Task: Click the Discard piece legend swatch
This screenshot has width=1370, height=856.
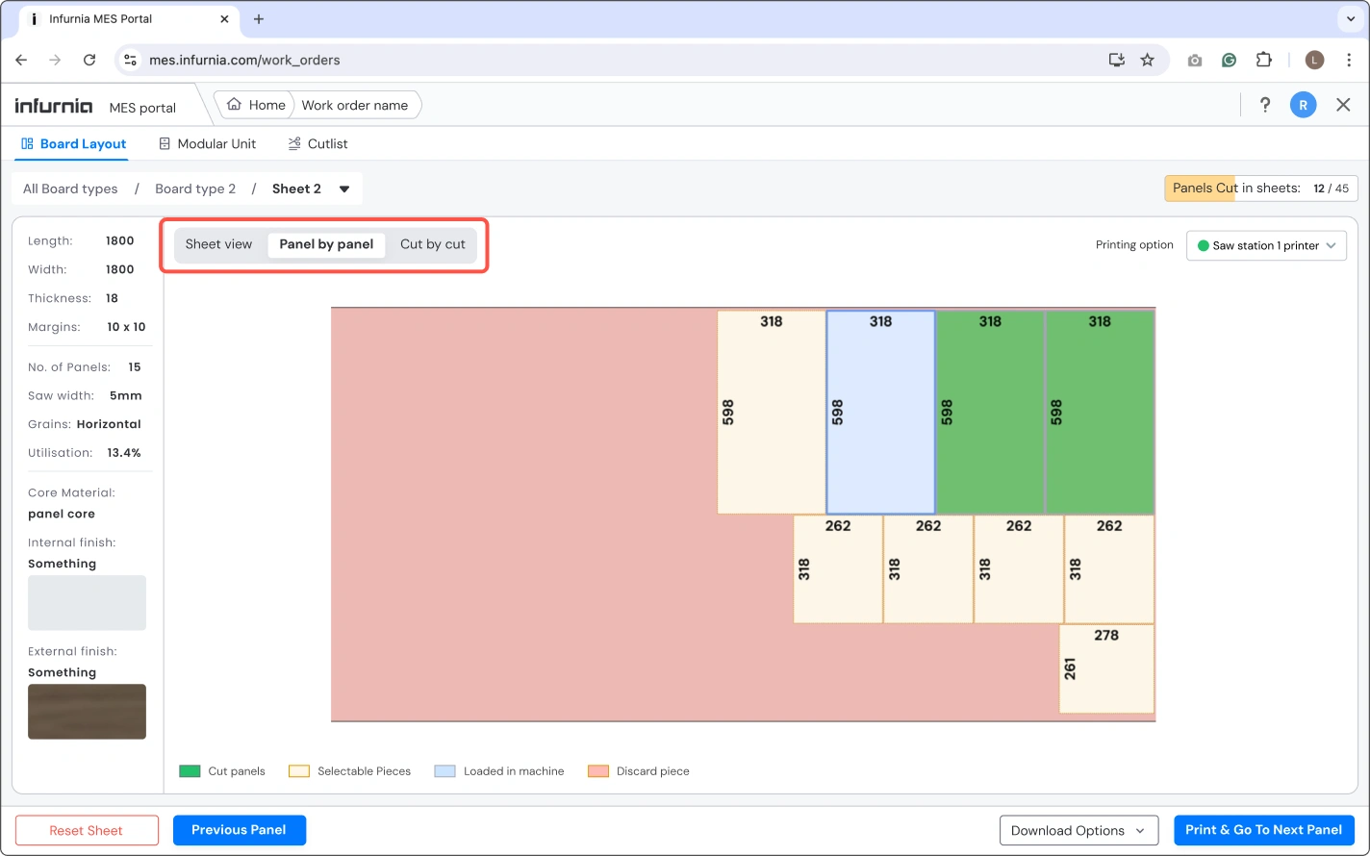Action: 598,771
